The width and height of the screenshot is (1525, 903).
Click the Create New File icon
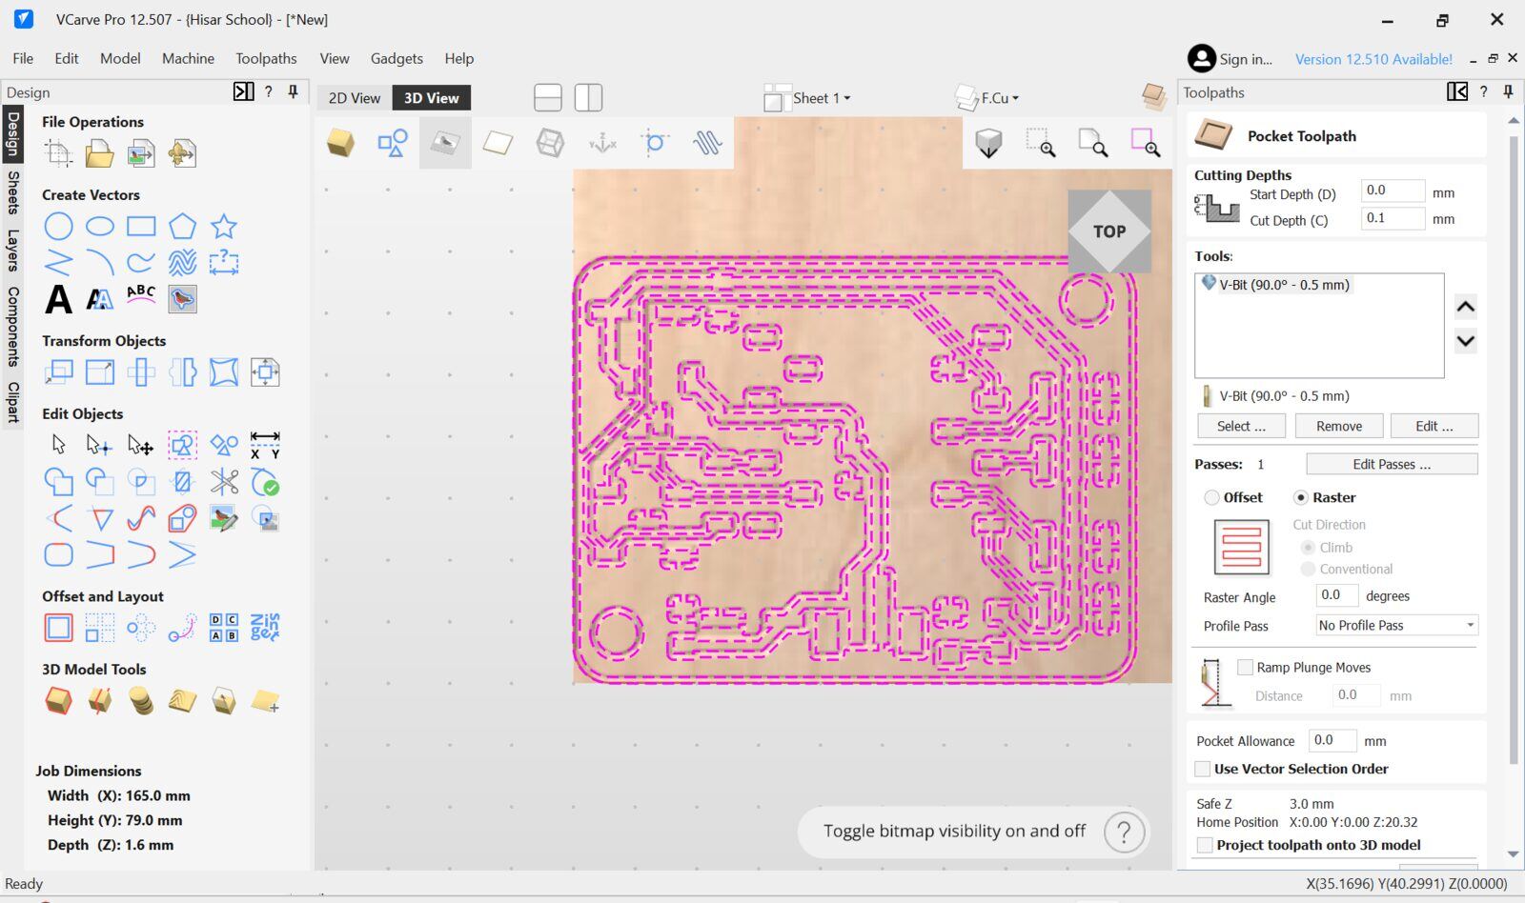click(58, 153)
